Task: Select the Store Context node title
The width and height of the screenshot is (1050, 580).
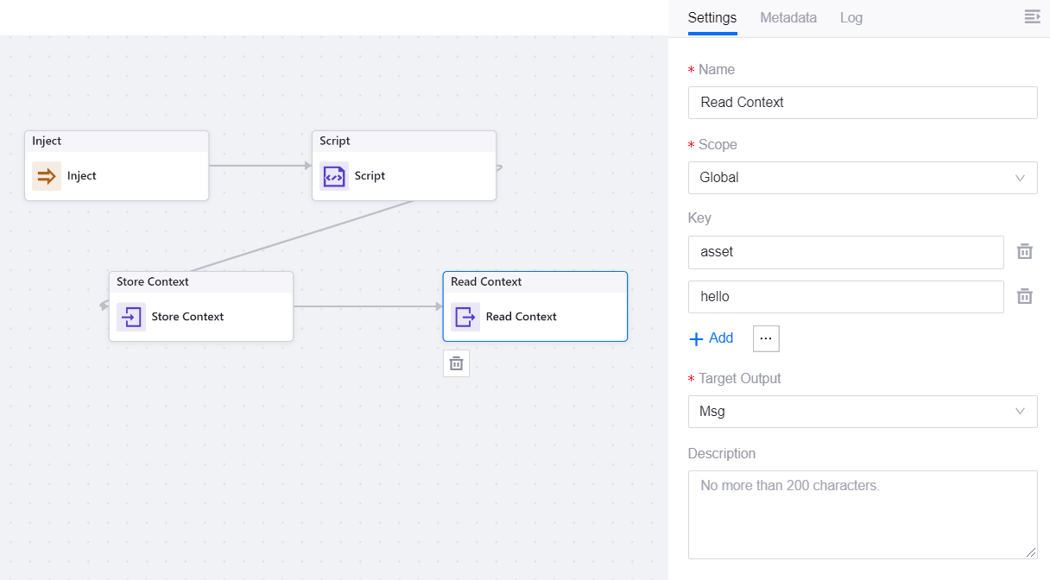Action: click(153, 282)
